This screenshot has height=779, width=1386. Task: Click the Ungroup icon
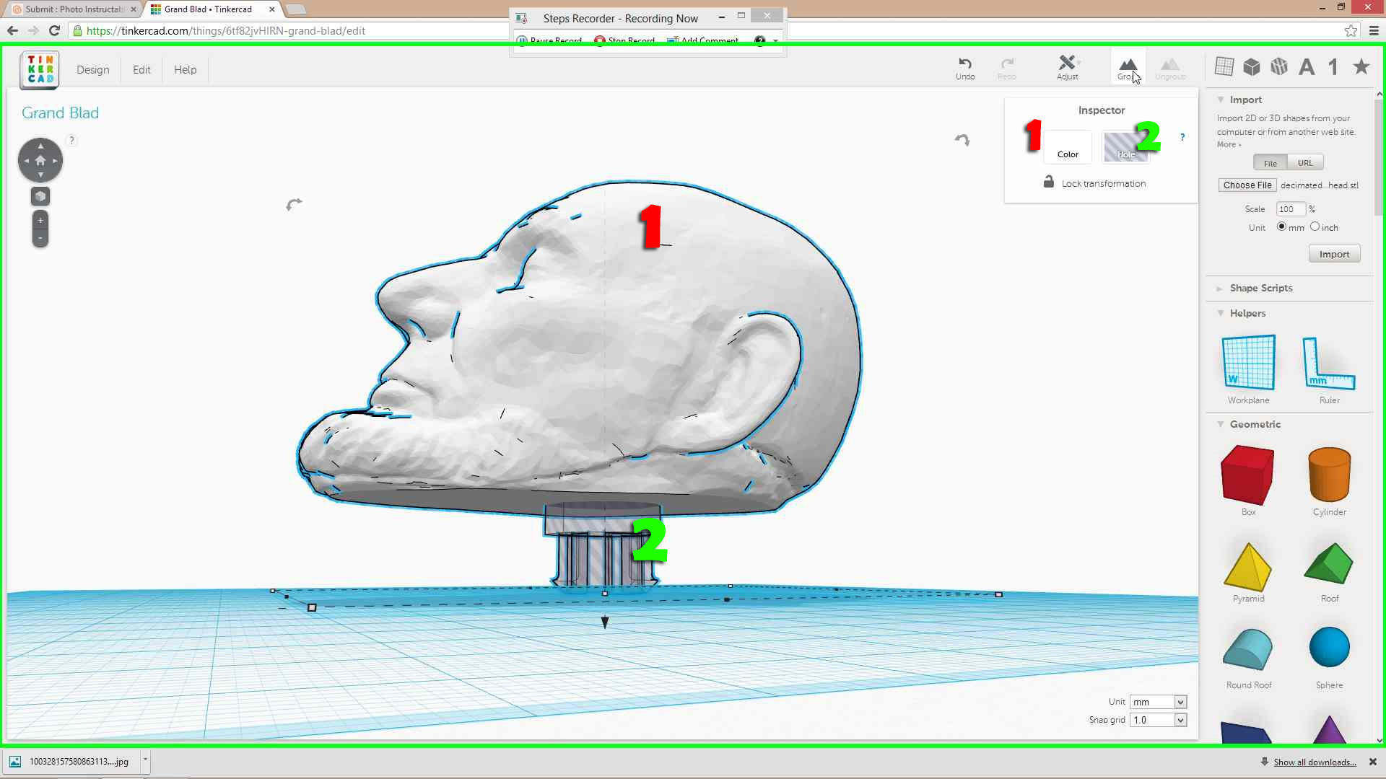1170,69
